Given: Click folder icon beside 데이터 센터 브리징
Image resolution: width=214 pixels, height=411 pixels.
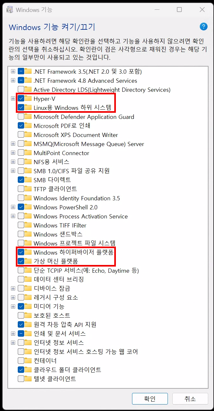Looking at the screenshot, I should 28,279.
